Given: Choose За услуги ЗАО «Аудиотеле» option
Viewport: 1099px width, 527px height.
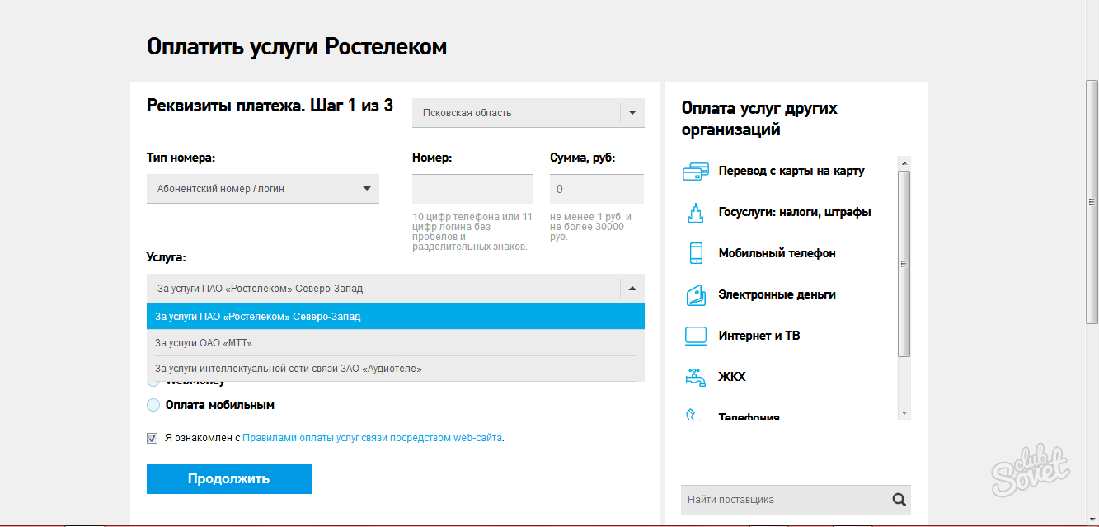Looking at the screenshot, I should 396,369.
